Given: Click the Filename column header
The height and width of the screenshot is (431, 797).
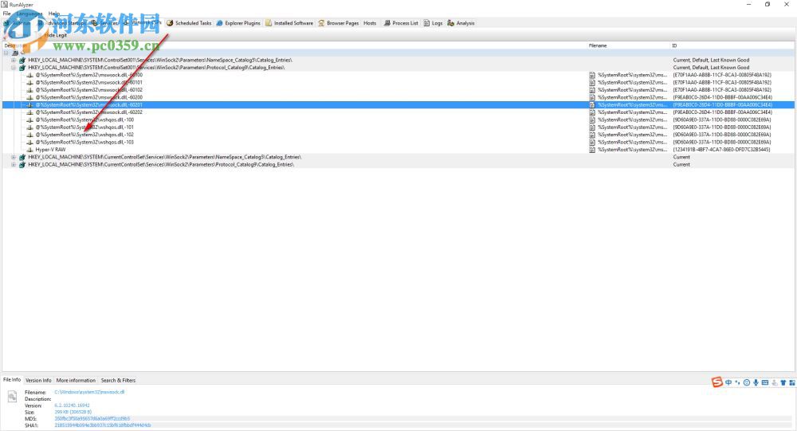Looking at the screenshot, I should 598,45.
